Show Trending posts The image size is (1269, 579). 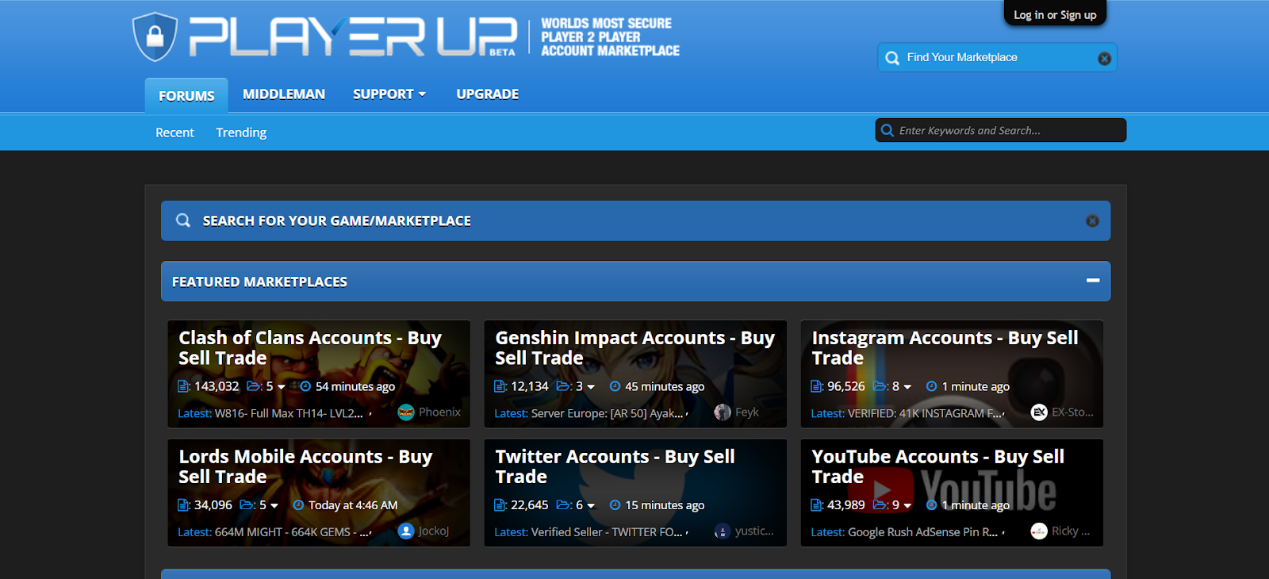coord(241,132)
